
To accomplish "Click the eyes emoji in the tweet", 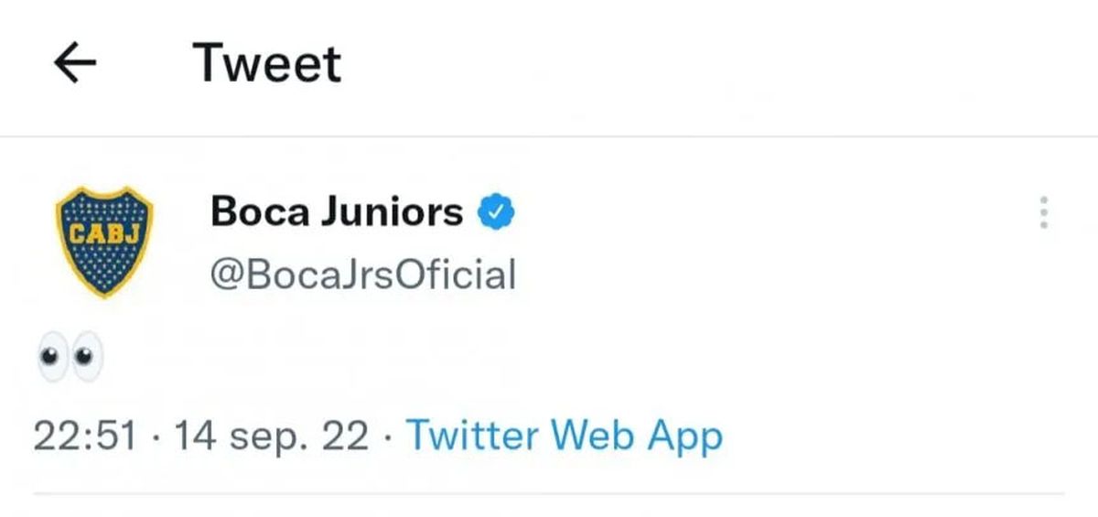I will click(x=70, y=358).
